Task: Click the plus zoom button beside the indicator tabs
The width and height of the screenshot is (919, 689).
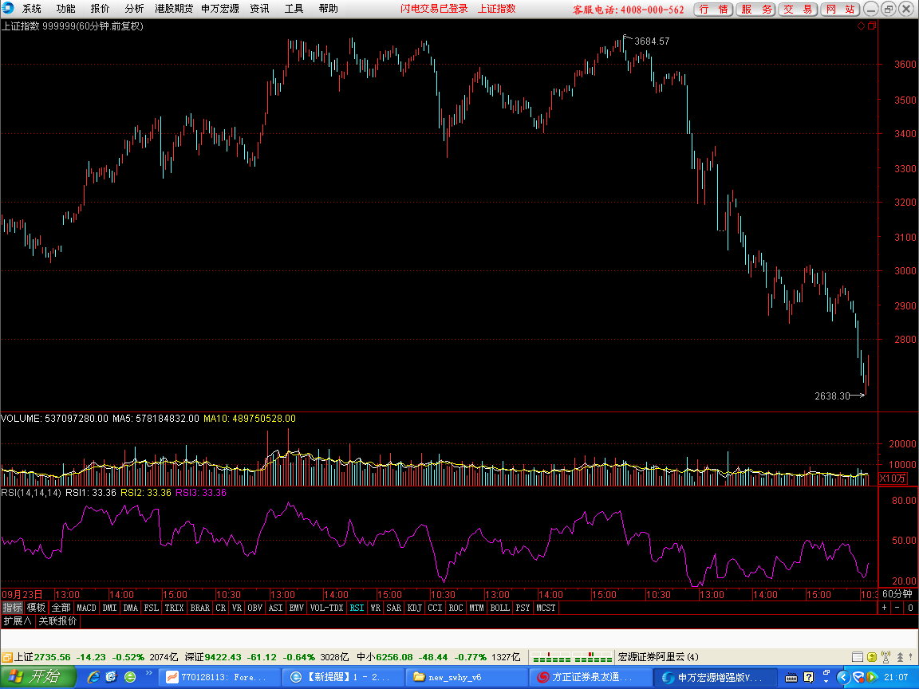Action: (885, 608)
